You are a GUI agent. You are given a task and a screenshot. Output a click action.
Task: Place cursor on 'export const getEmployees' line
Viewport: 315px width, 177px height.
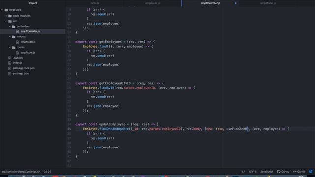[x=115, y=42]
